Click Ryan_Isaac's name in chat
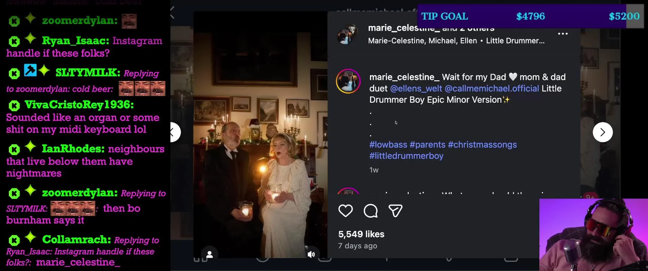This screenshot has width=648, height=271. (75, 41)
